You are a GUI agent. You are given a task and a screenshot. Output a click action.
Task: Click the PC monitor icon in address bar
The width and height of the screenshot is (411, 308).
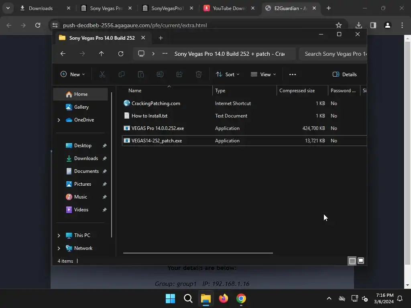141,54
